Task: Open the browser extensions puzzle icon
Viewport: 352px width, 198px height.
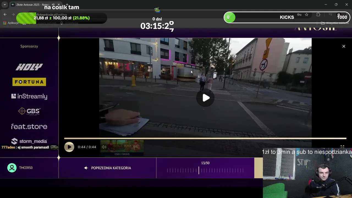Action: (x=318, y=15)
